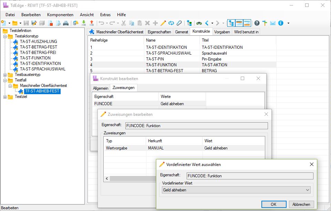Click the Abbrechen button
The height and width of the screenshot is (211, 331).
click(301, 204)
